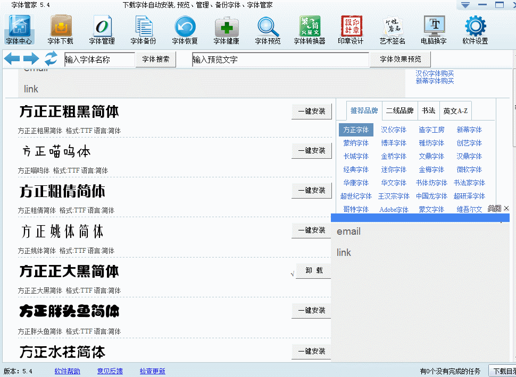Select the 蒙纳字体 brand

(x=356, y=143)
